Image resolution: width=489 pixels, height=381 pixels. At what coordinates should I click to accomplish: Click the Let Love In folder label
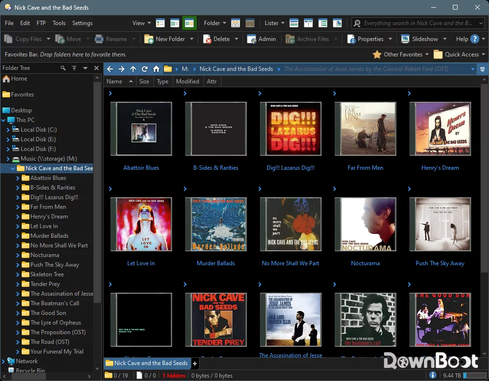tap(141, 263)
